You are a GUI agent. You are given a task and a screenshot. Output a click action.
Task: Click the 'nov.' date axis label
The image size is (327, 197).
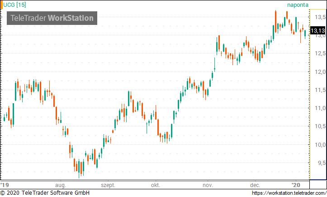[x=208, y=185]
